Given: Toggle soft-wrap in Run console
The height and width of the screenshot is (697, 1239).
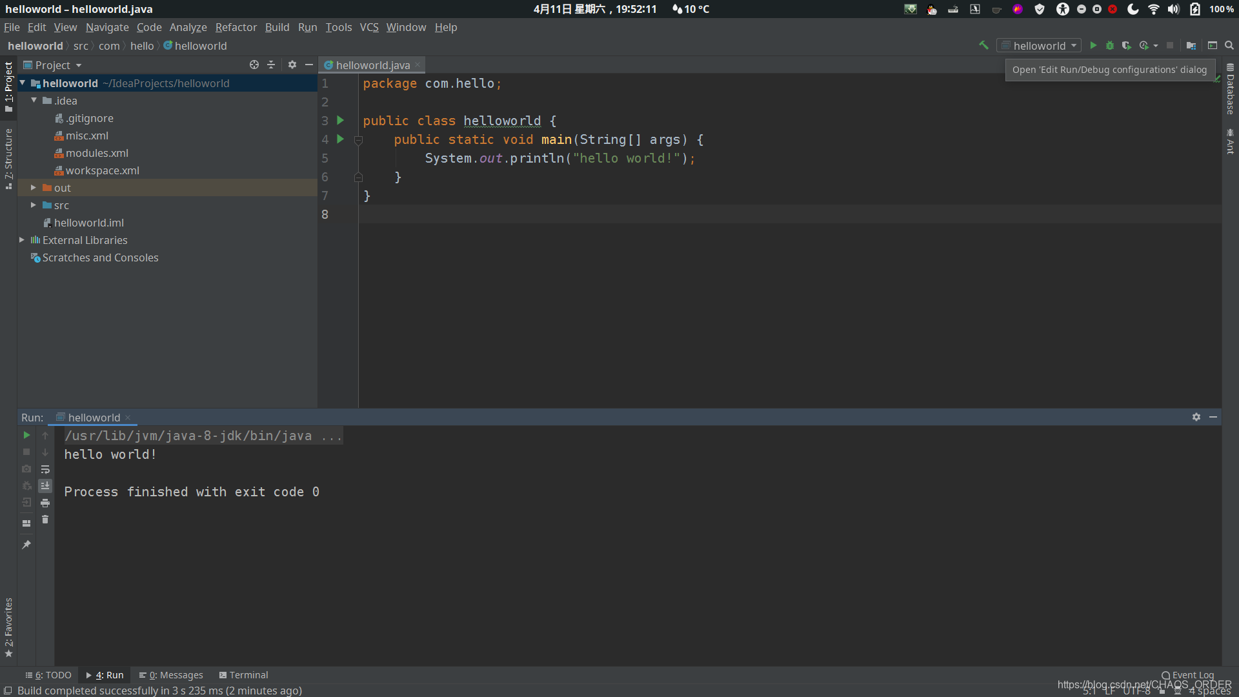Looking at the screenshot, I should click(45, 469).
